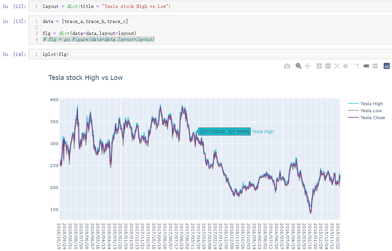Toggle Tesla High trace in legend
Viewport: 392px width, 251px height.
(x=365, y=104)
